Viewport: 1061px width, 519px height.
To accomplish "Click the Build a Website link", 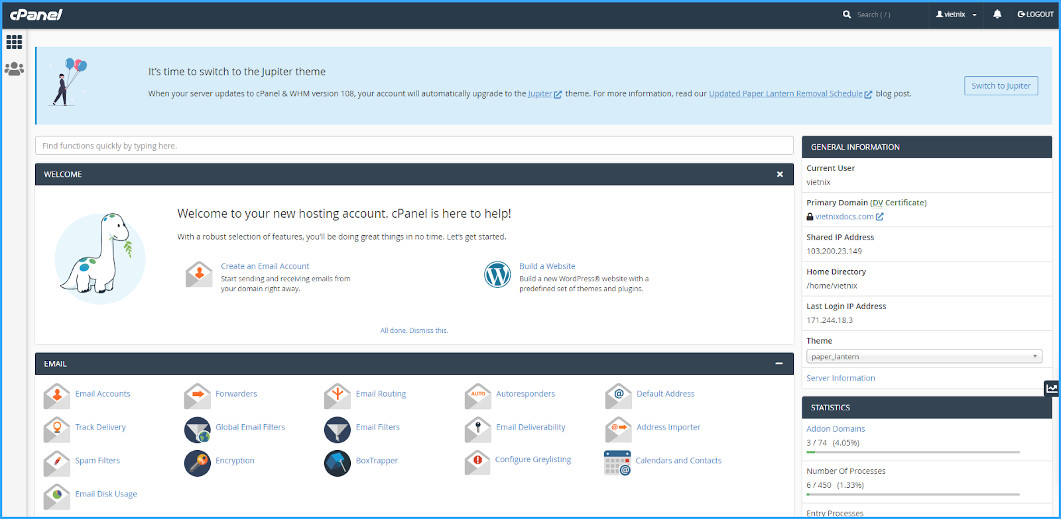I will click(x=547, y=266).
